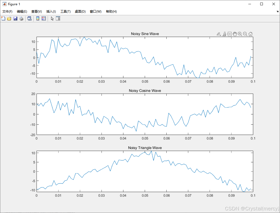
Task: Activate the Pan hand tool
Action: click(x=235, y=34)
